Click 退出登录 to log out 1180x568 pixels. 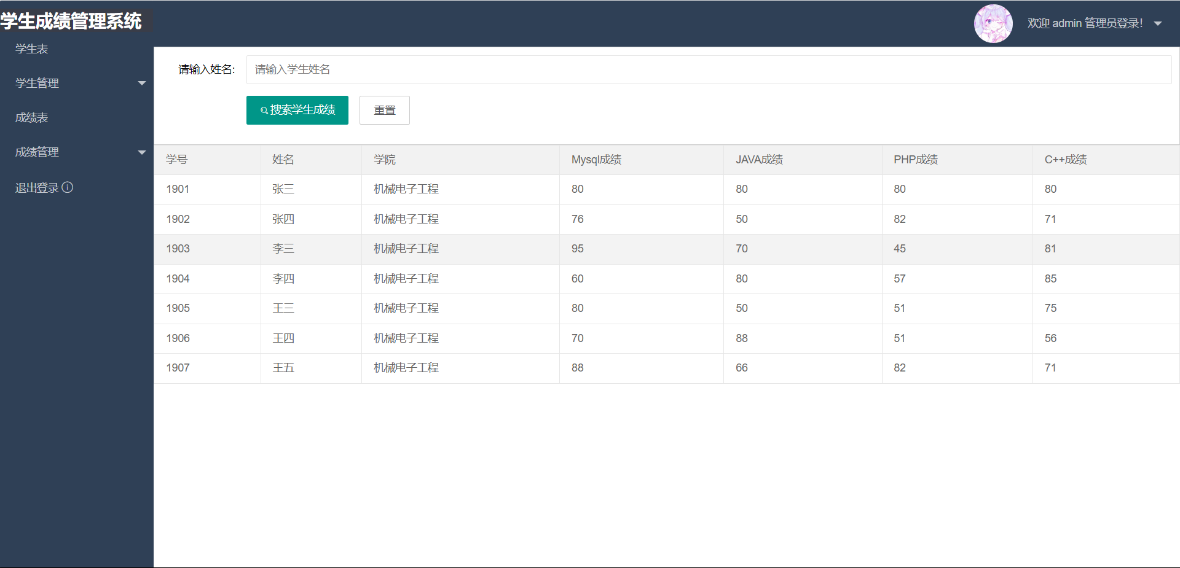[37, 188]
